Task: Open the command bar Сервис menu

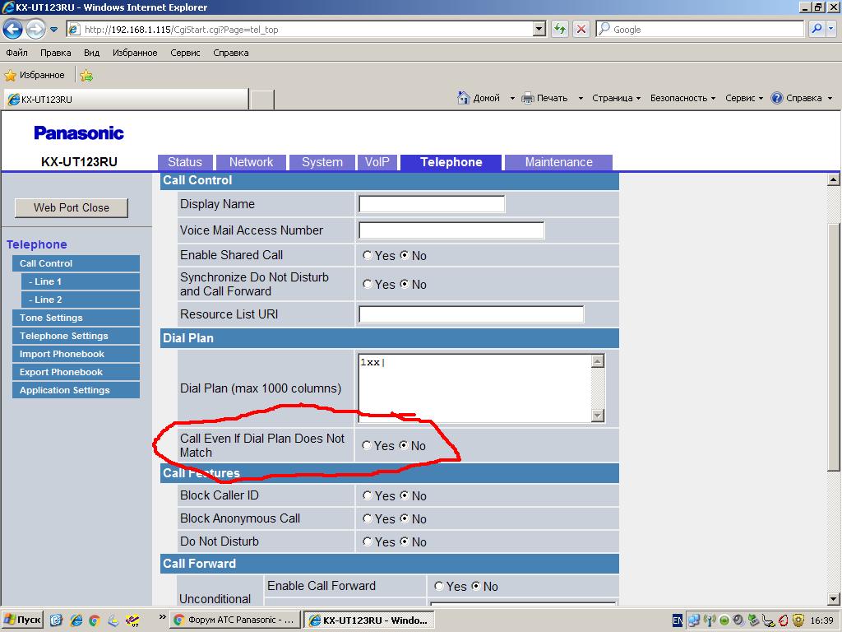Action: coord(743,98)
